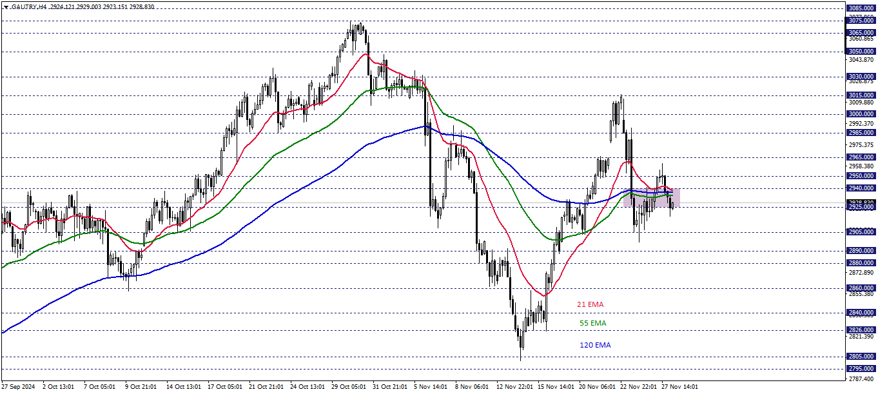Click the 2872.890 price scale value

pyautogui.click(x=861, y=273)
